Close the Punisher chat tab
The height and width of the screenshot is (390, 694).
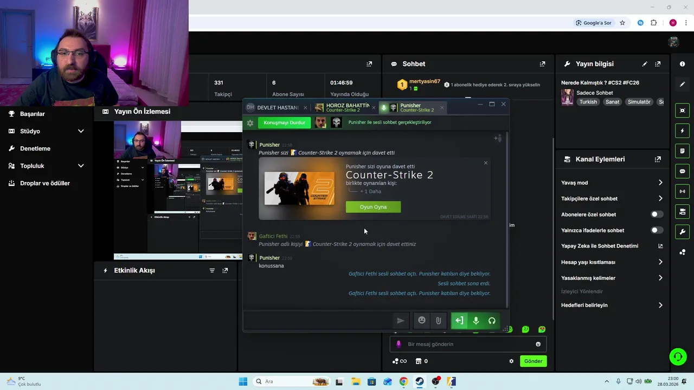click(x=441, y=108)
